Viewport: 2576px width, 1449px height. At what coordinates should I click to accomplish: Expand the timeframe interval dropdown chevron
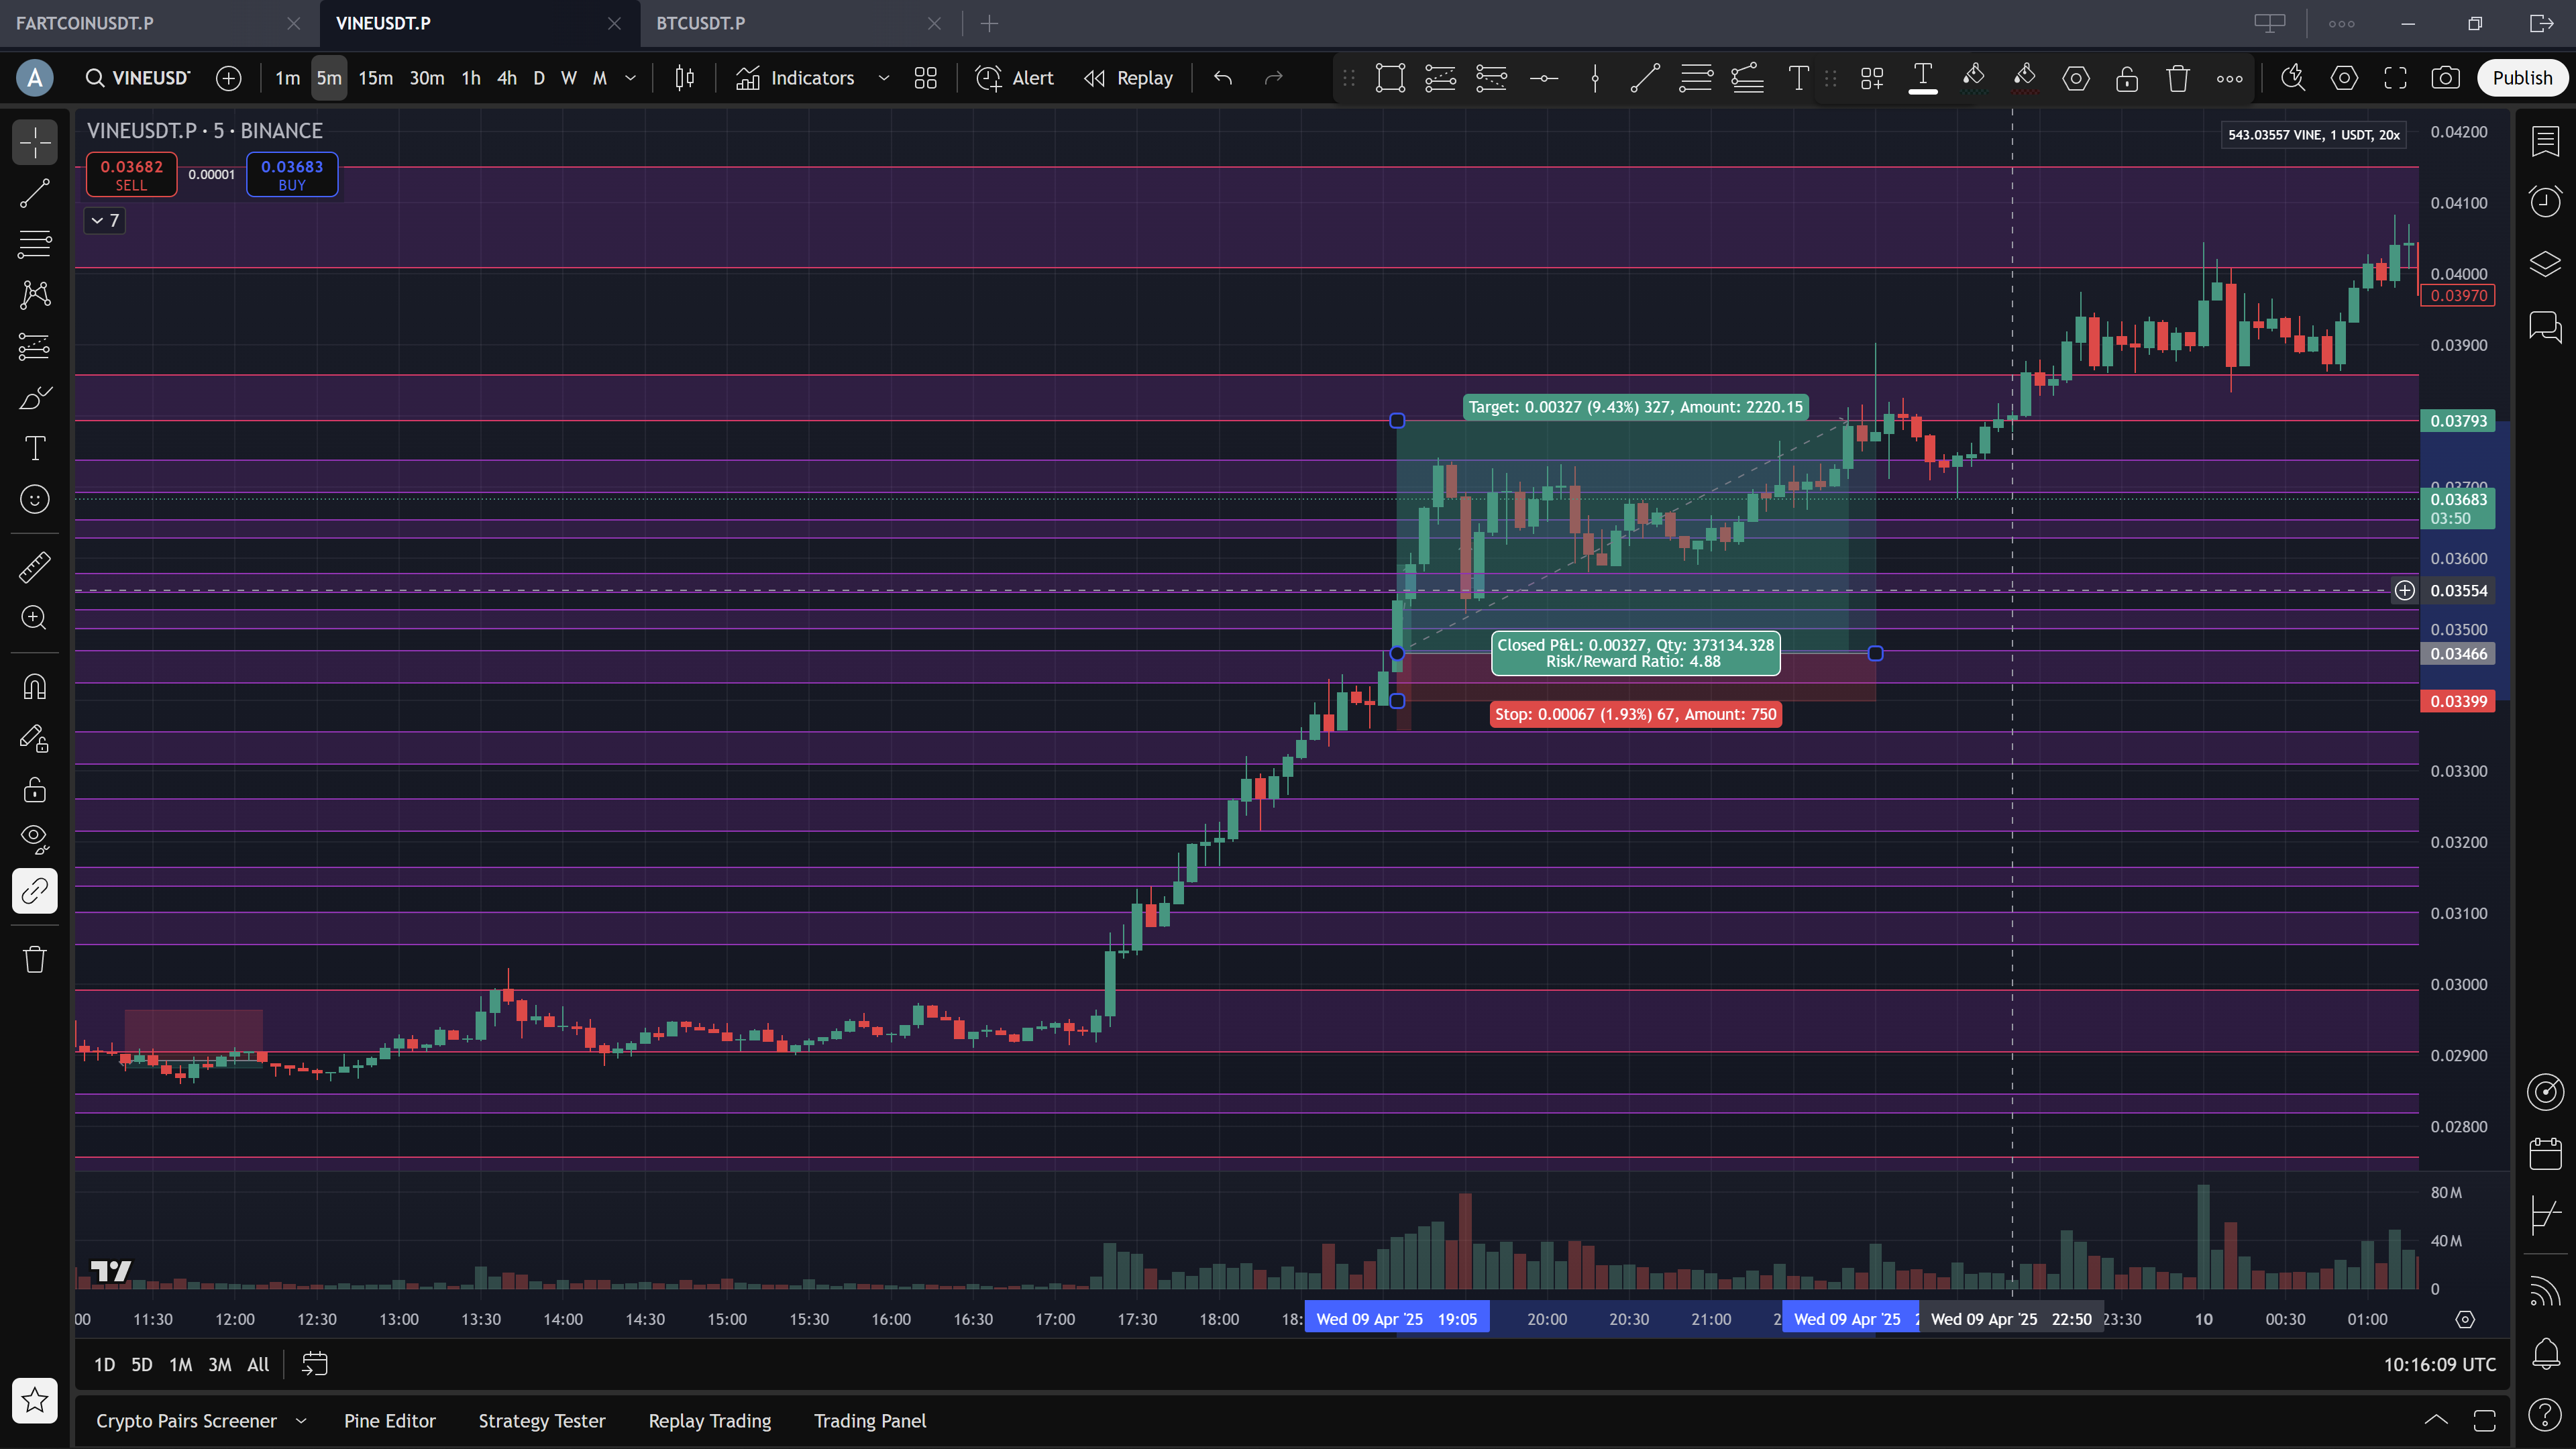click(630, 78)
